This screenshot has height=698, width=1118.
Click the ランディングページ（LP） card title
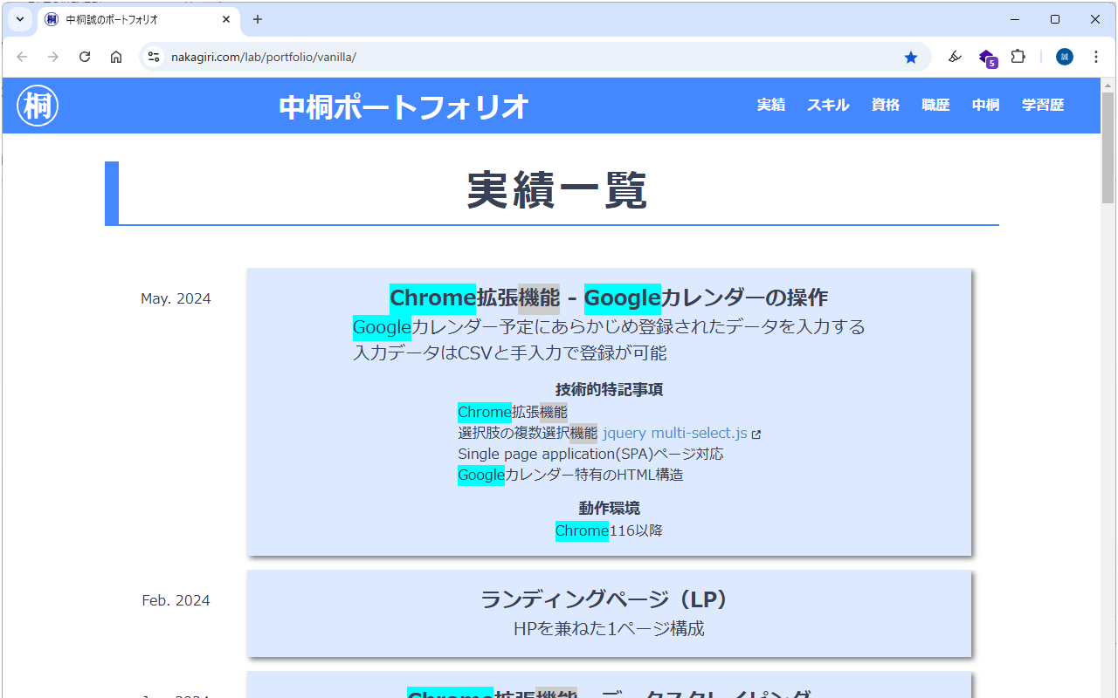(609, 599)
